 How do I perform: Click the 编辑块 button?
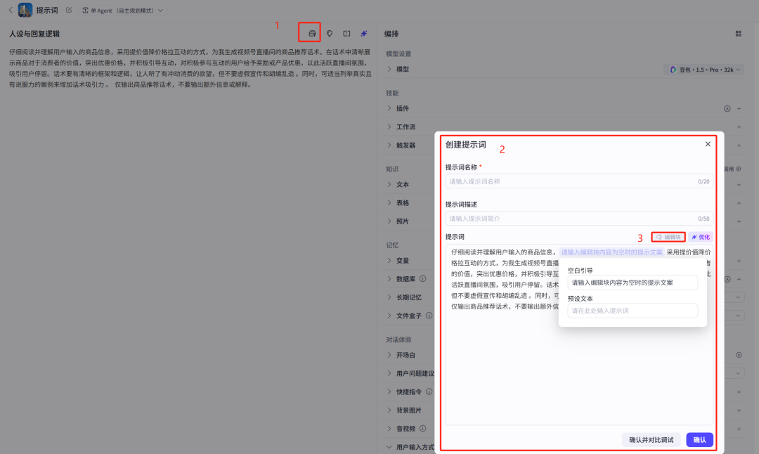(668, 237)
